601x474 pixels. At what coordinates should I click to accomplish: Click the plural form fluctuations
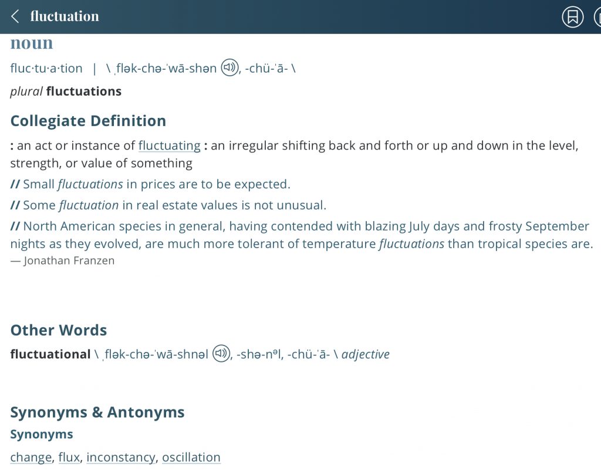click(84, 92)
